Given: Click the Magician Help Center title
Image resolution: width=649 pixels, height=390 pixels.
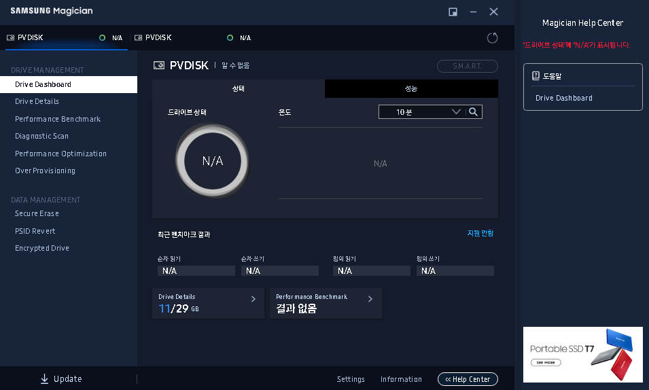Looking at the screenshot, I should pos(583,23).
